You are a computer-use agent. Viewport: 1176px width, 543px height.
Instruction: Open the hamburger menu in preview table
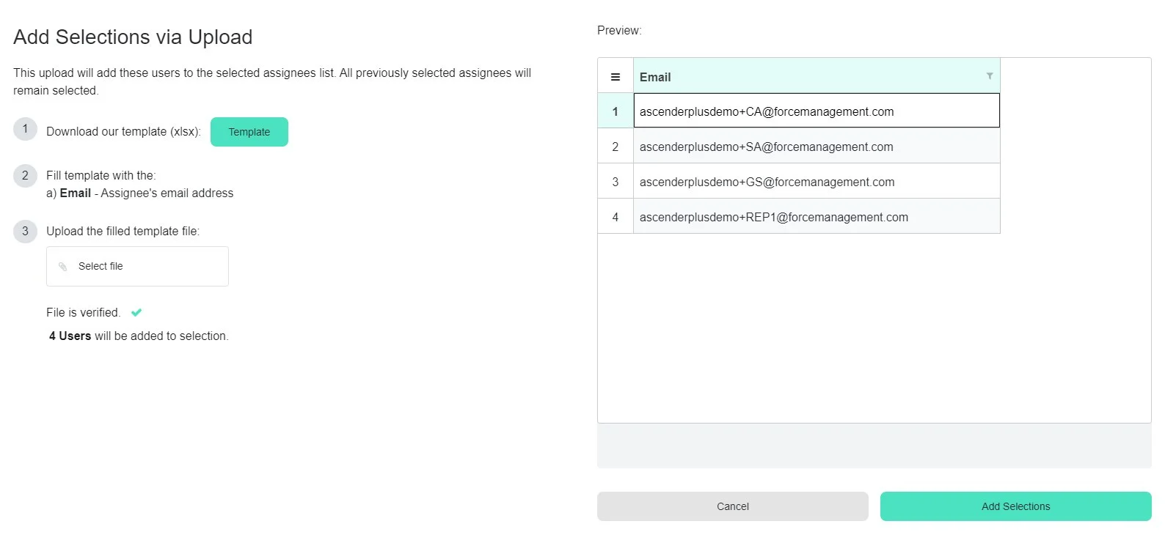pos(616,77)
